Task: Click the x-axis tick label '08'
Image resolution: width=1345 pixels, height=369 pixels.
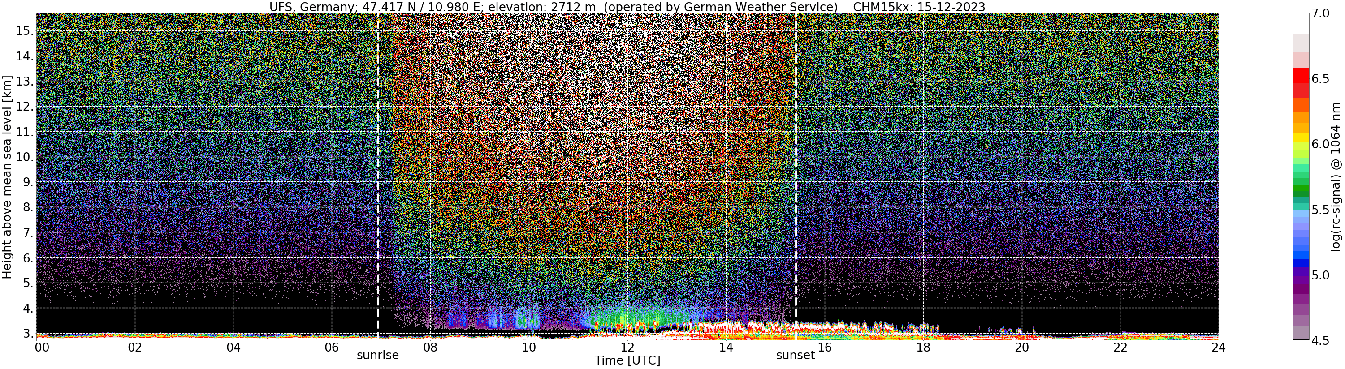Action: (430, 347)
